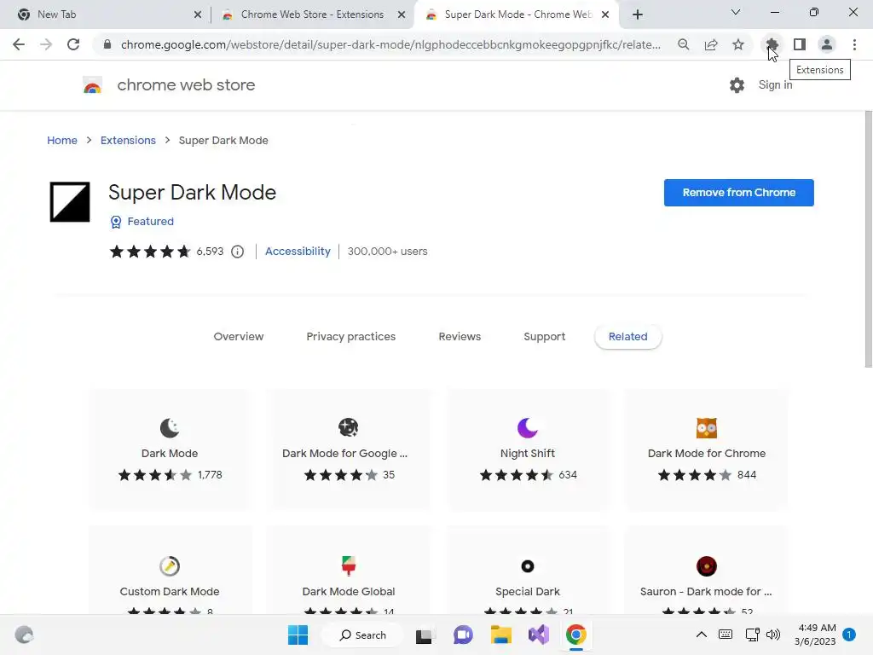Select the Reviews tab
The height and width of the screenshot is (655, 873).
tap(460, 336)
